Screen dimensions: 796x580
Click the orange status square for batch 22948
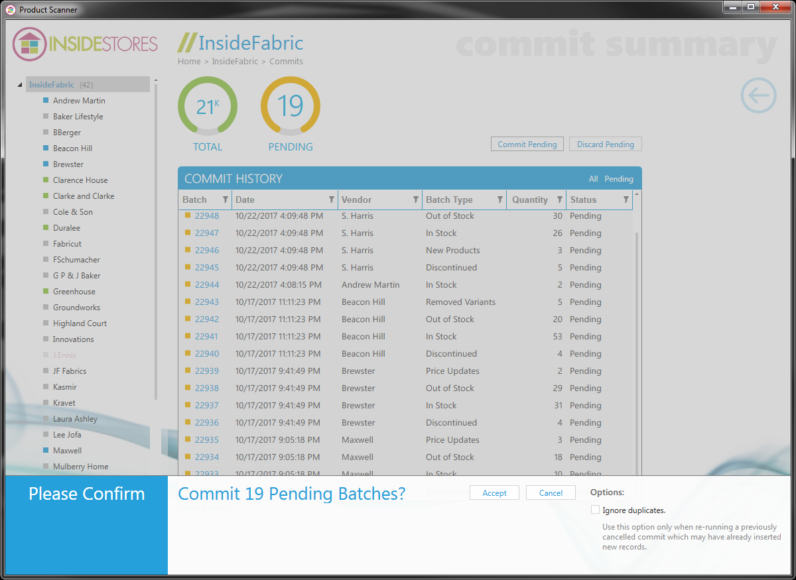click(188, 215)
